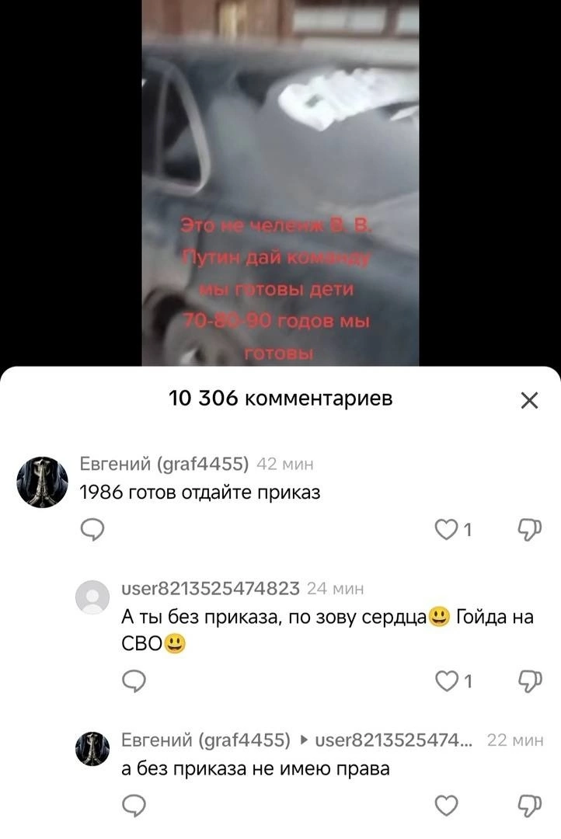
Task: Like the 'Гойда на СВО' comment
Action: coord(446,681)
